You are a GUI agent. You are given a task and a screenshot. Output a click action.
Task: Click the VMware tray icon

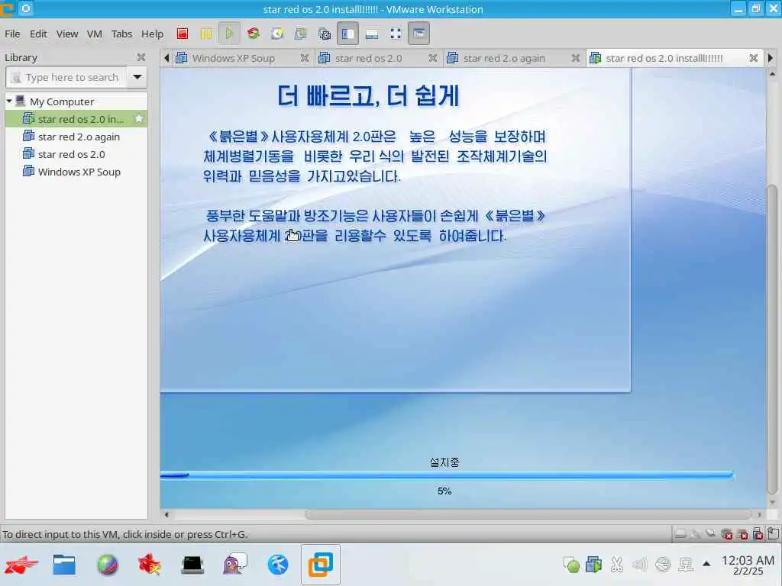(x=593, y=565)
